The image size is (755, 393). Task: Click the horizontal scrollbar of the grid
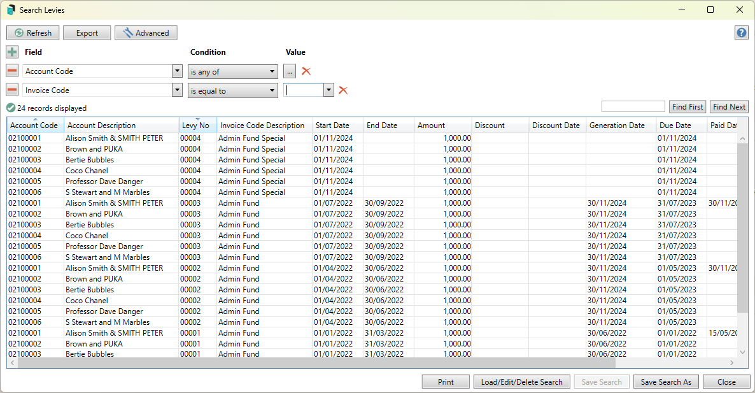pyautogui.click(x=318, y=362)
